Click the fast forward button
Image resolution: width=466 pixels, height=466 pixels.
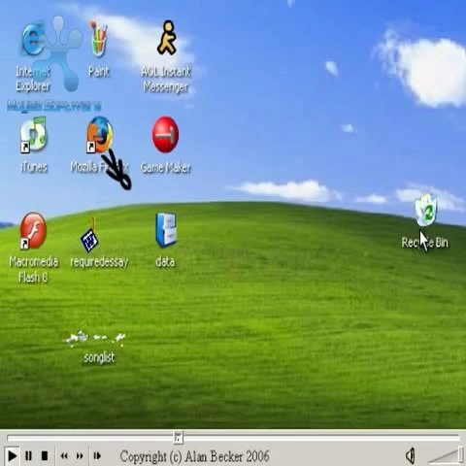pos(80,456)
